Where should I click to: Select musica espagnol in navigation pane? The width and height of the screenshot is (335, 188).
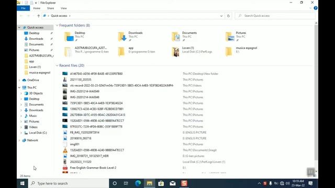(40, 73)
